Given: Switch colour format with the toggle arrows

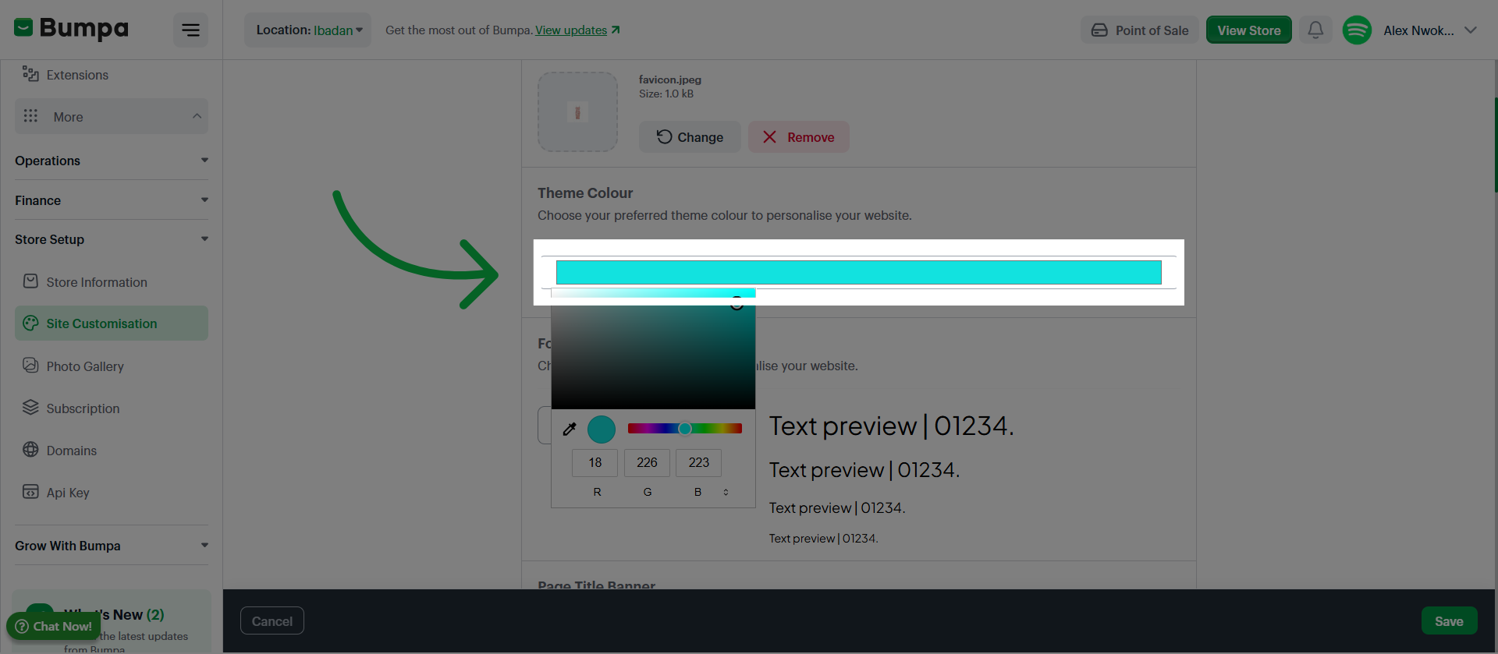Looking at the screenshot, I should click(726, 492).
